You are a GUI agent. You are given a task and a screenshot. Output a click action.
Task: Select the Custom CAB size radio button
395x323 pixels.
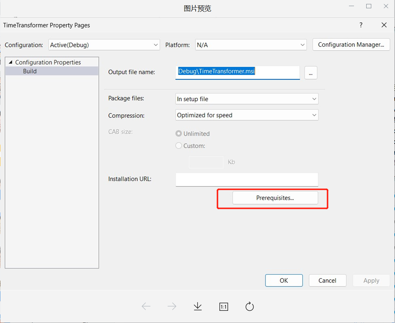(179, 146)
